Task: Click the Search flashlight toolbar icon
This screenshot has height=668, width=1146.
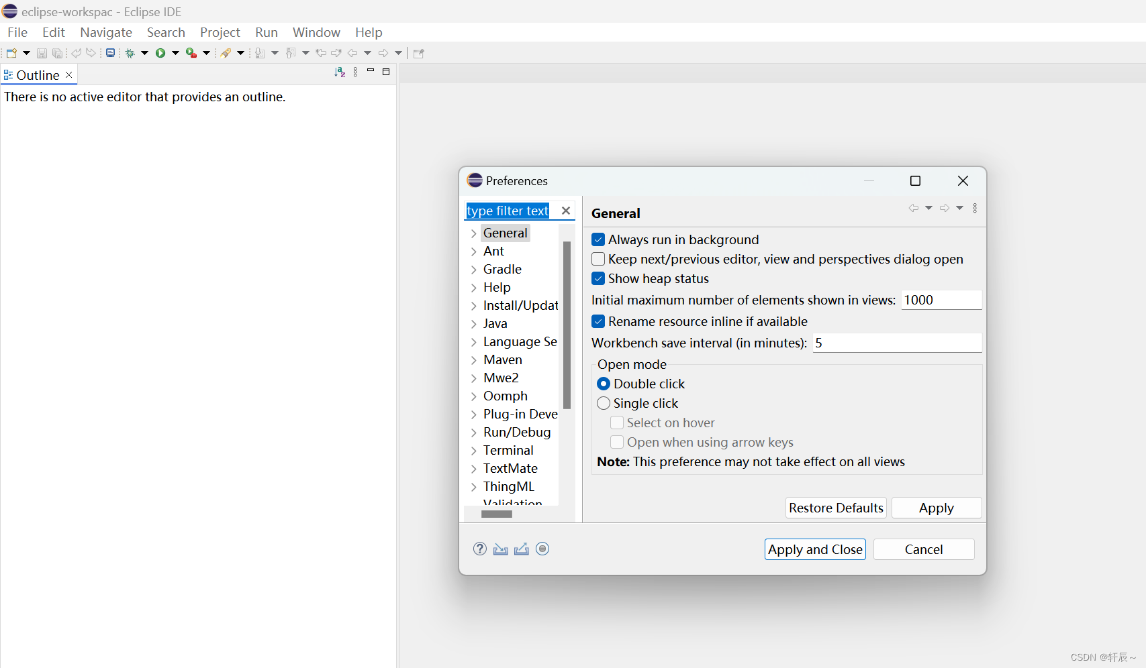Action: 226,53
